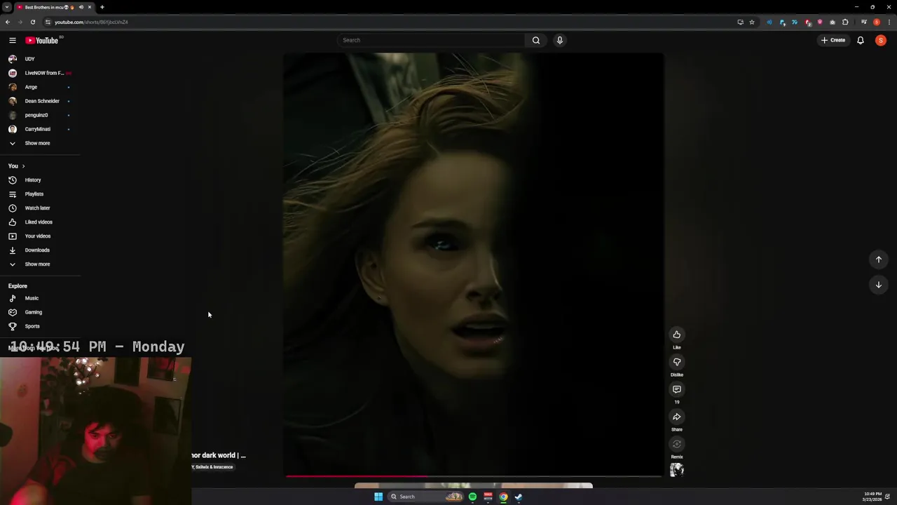Screen dimensions: 897x505
Task: Open Spotify from the taskbar
Action: coord(472,497)
